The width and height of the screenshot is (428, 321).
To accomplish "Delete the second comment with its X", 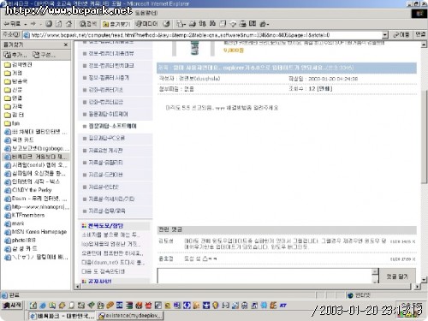I will (413, 259).
